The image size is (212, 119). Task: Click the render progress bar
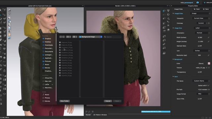(x=156, y=112)
